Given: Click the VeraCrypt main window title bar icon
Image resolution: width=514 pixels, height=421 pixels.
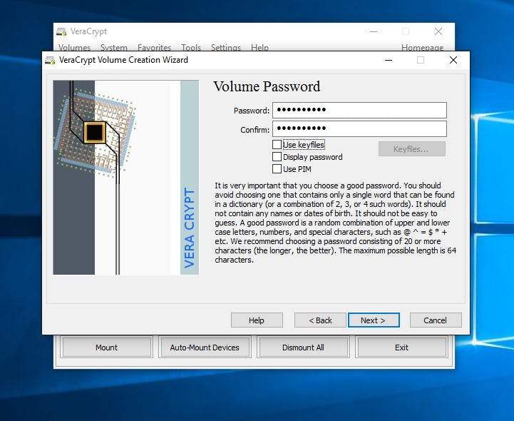Looking at the screenshot, I should (61, 31).
